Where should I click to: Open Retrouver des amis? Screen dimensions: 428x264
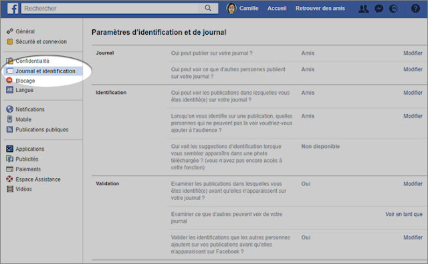320,9
